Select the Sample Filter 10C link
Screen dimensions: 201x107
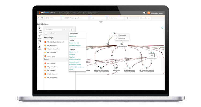coord(74,43)
